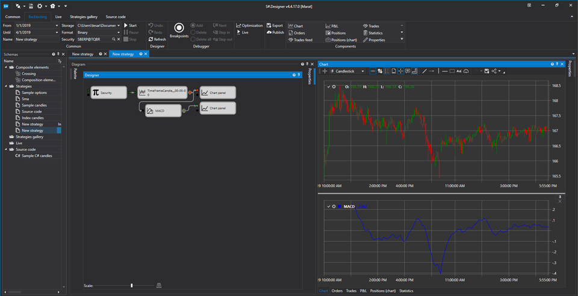Click the Statistics component button
The image size is (578, 296).
373,33
